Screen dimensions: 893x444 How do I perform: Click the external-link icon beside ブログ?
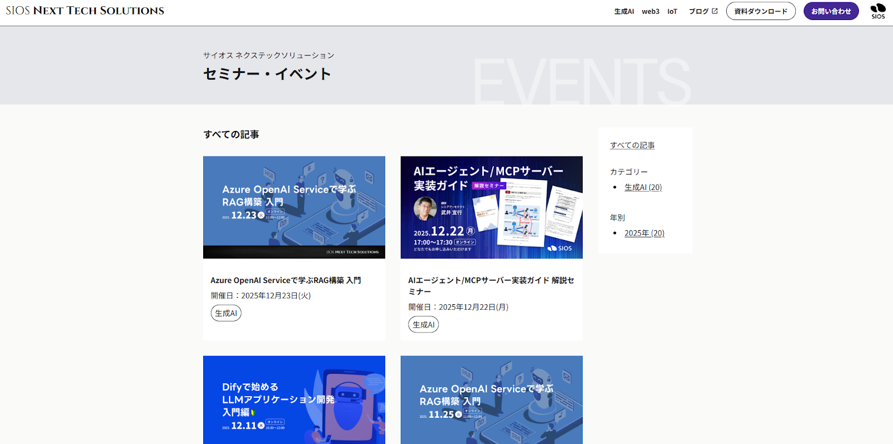click(x=714, y=11)
